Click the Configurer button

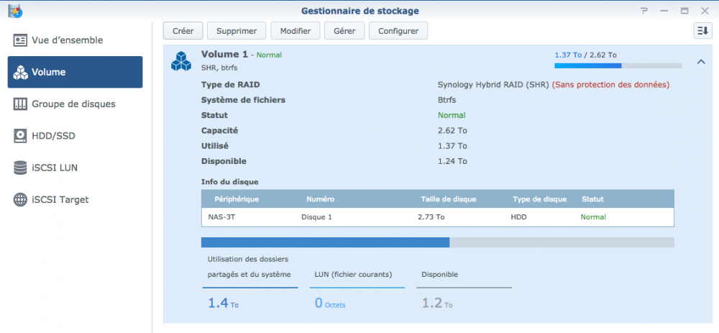point(398,31)
